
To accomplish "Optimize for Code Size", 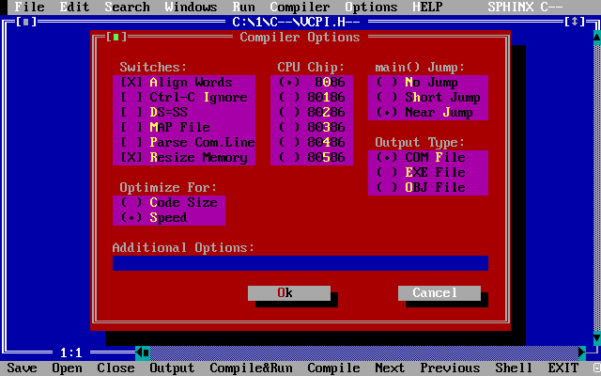I will click(x=169, y=203).
